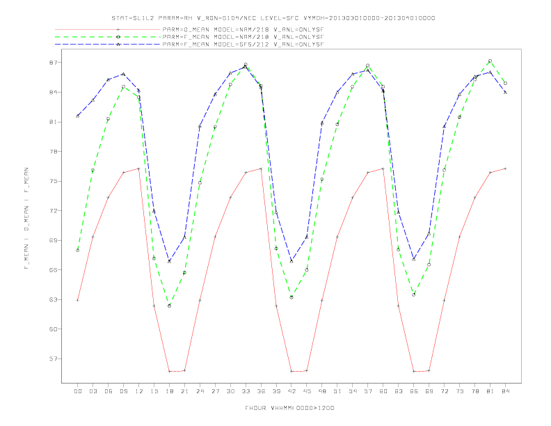
Task: Click x-axis forecast hour label 24
Action: pos(200,391)
